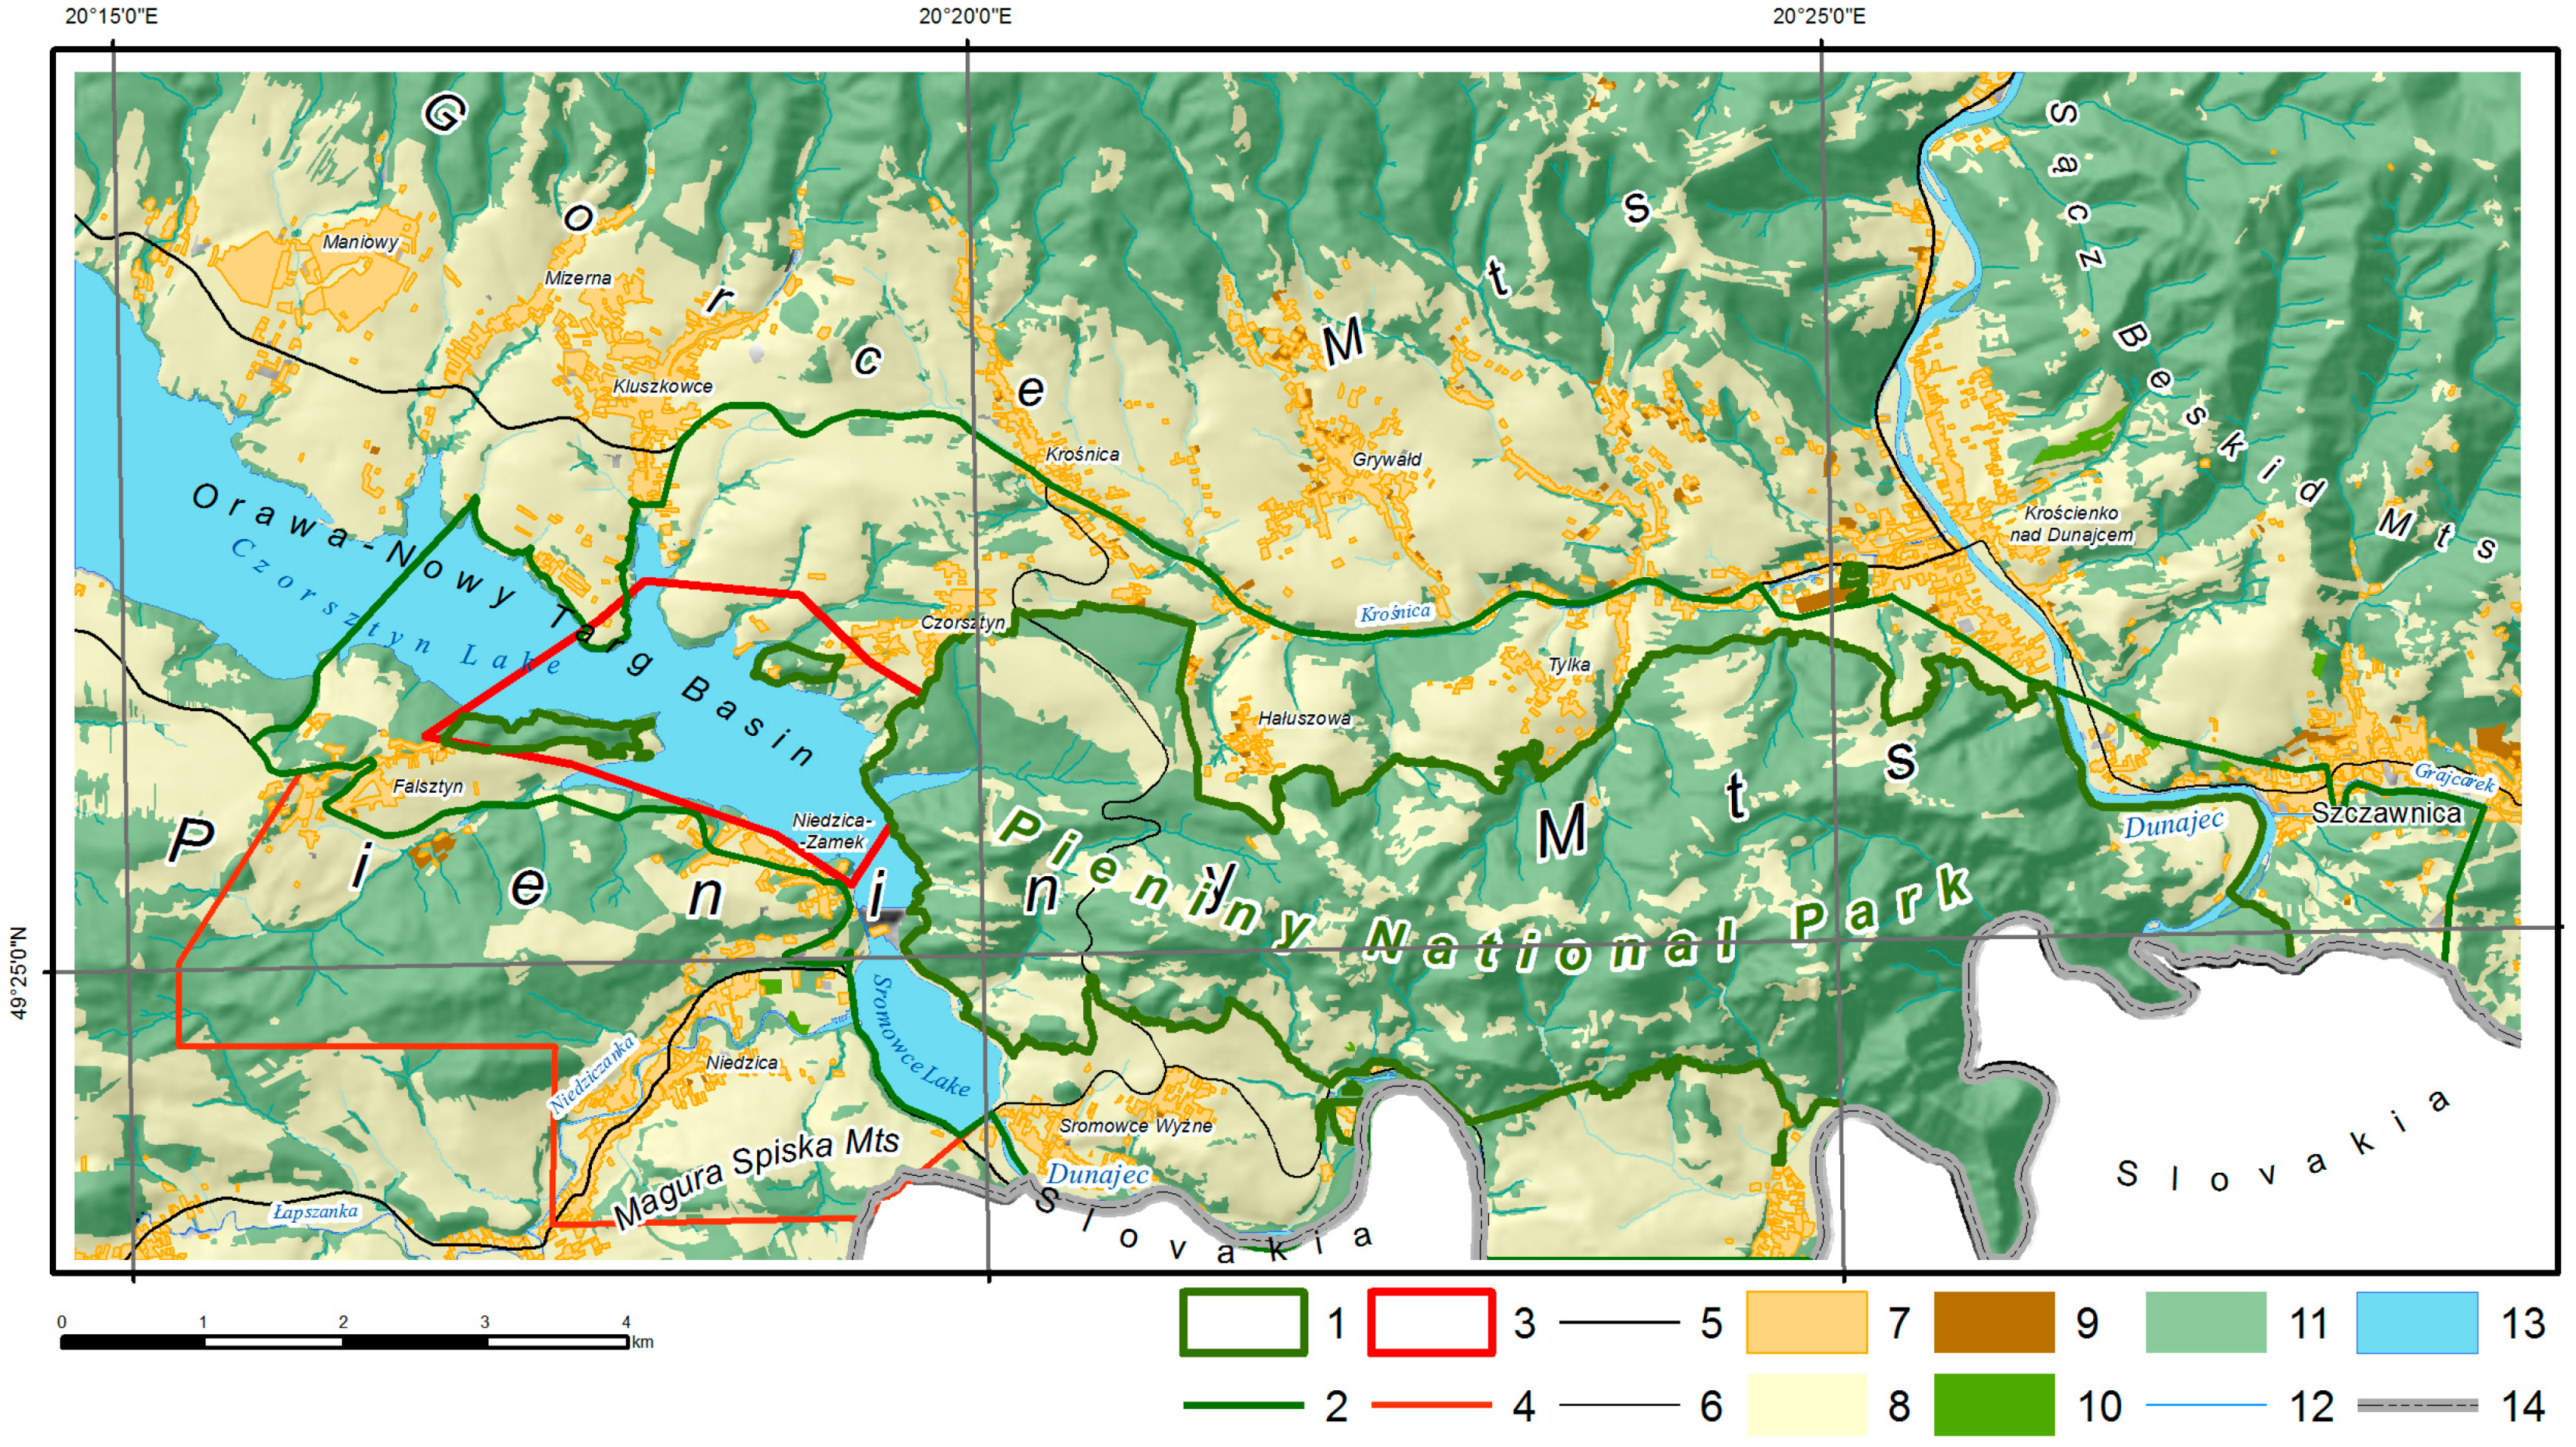The image size is (2576, 1447).
Task: Click the red outlined rectangle legend symbol 3
Action: click(x=1431, y=1322)
